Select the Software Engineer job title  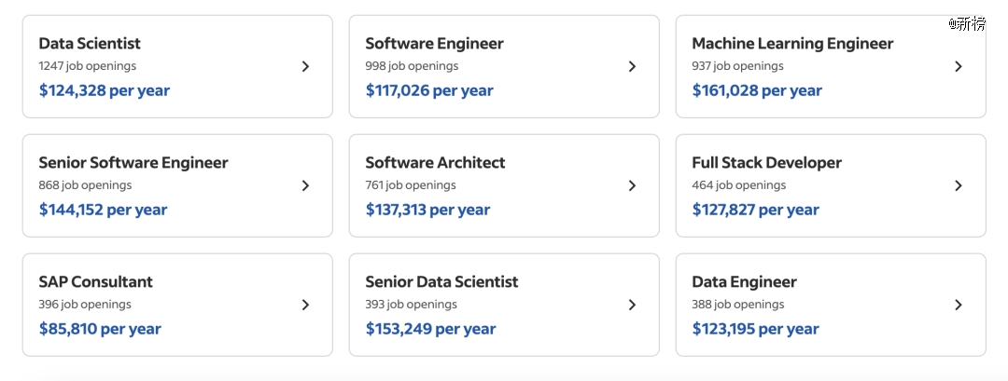click(x=434, y=43)
